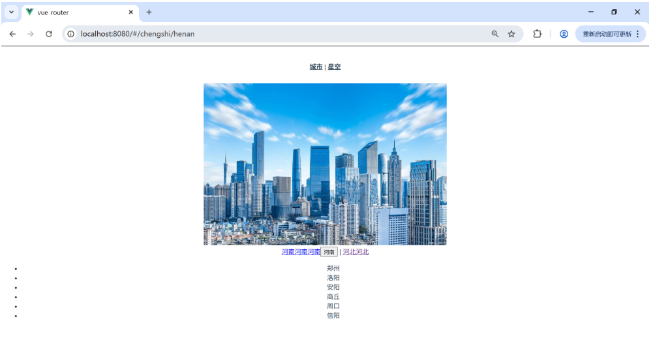Image resolution: width=653 pixels, height=338 pixels.
Task: Minimize the browser window
Action: pos(590,12)
